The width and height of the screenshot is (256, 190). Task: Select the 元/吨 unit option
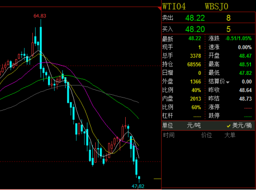click(194, 125)
